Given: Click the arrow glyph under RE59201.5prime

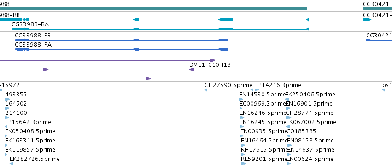Looking at the screenshot, I should (244, 164).
